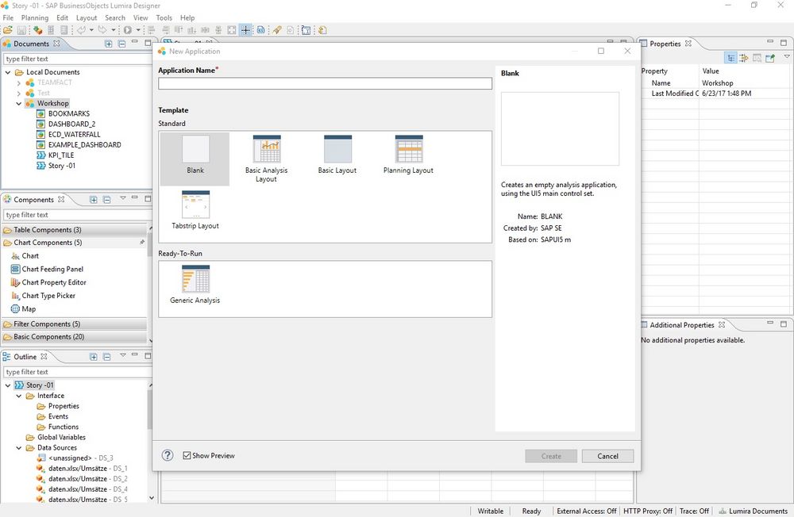Select the Chart Type Picker component

click(x=43, y=296)
